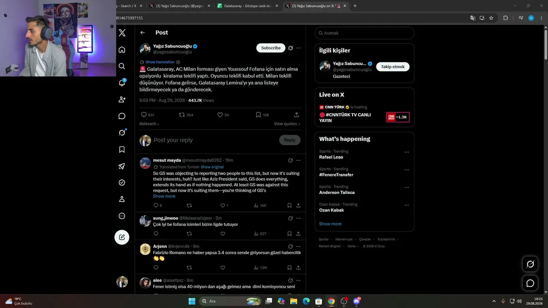
Task: Open more options on mesut mayda's reply
Action: pyautogui.click(x=298, y=160)
